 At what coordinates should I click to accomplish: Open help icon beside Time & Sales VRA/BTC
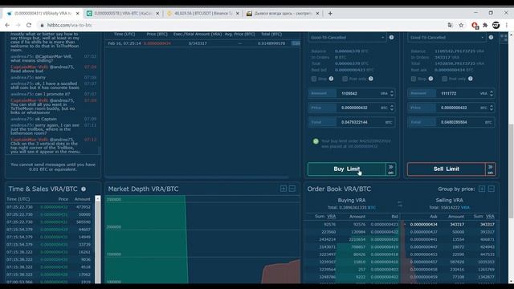click(x=84, y=189)
